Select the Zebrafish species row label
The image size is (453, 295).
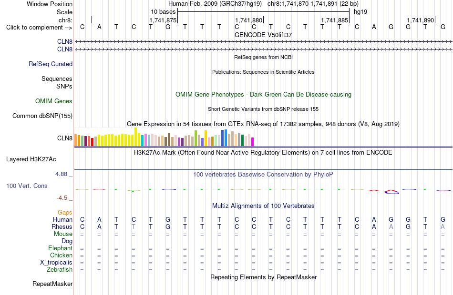[x=60, y=270]
